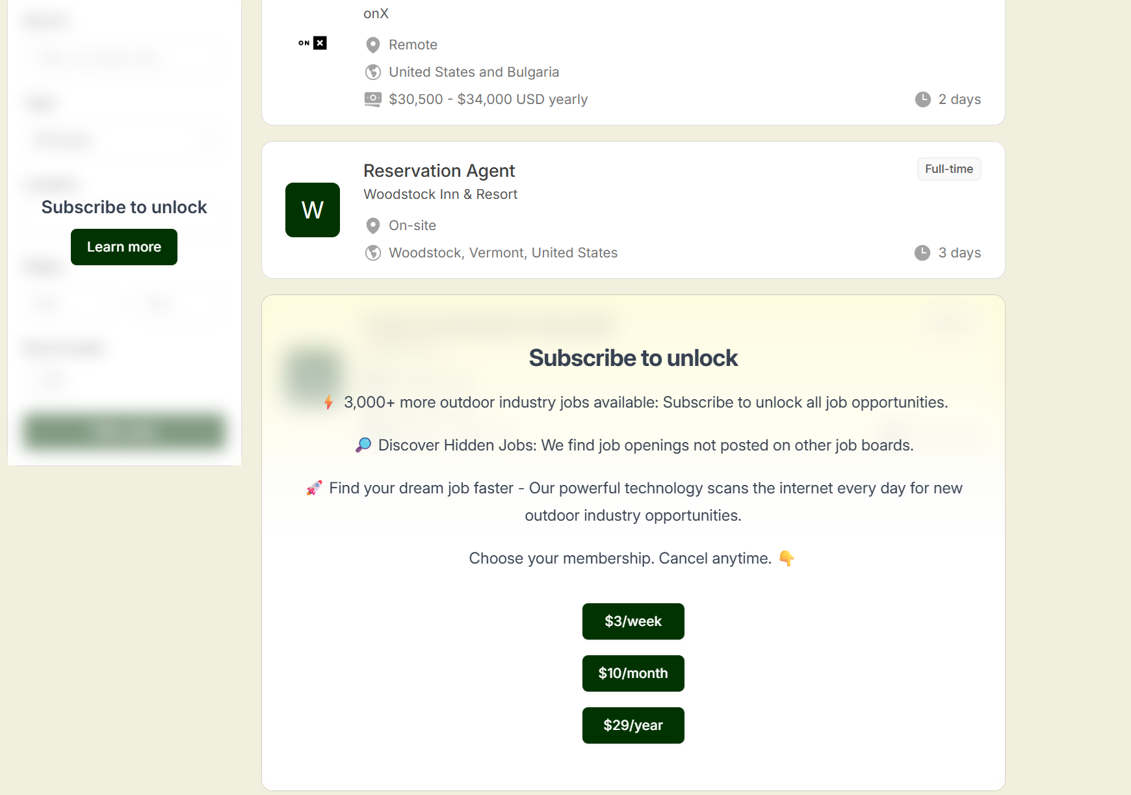Select the $3/week membership plan
The width and height of the screenshot is (1131, 795).
633,621
